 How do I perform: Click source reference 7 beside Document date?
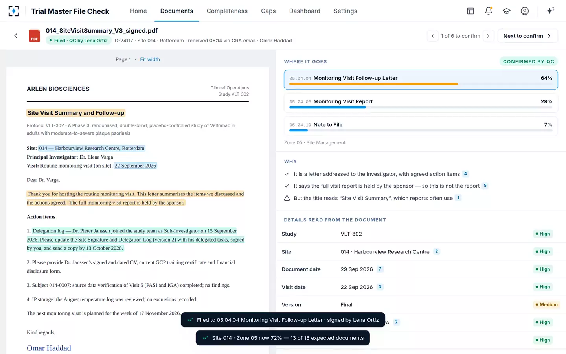[380, 269]
